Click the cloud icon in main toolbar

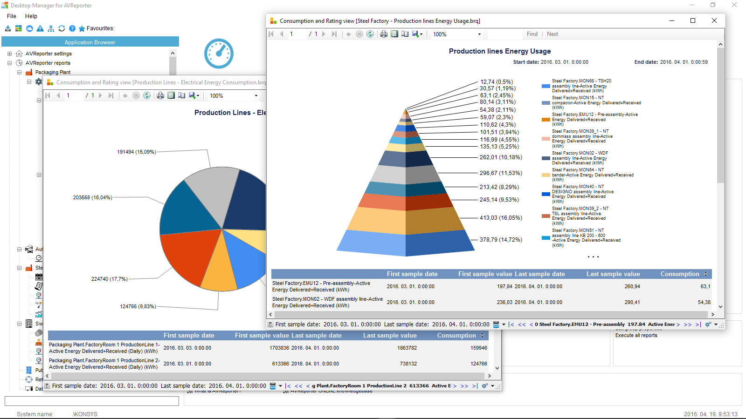29,28
